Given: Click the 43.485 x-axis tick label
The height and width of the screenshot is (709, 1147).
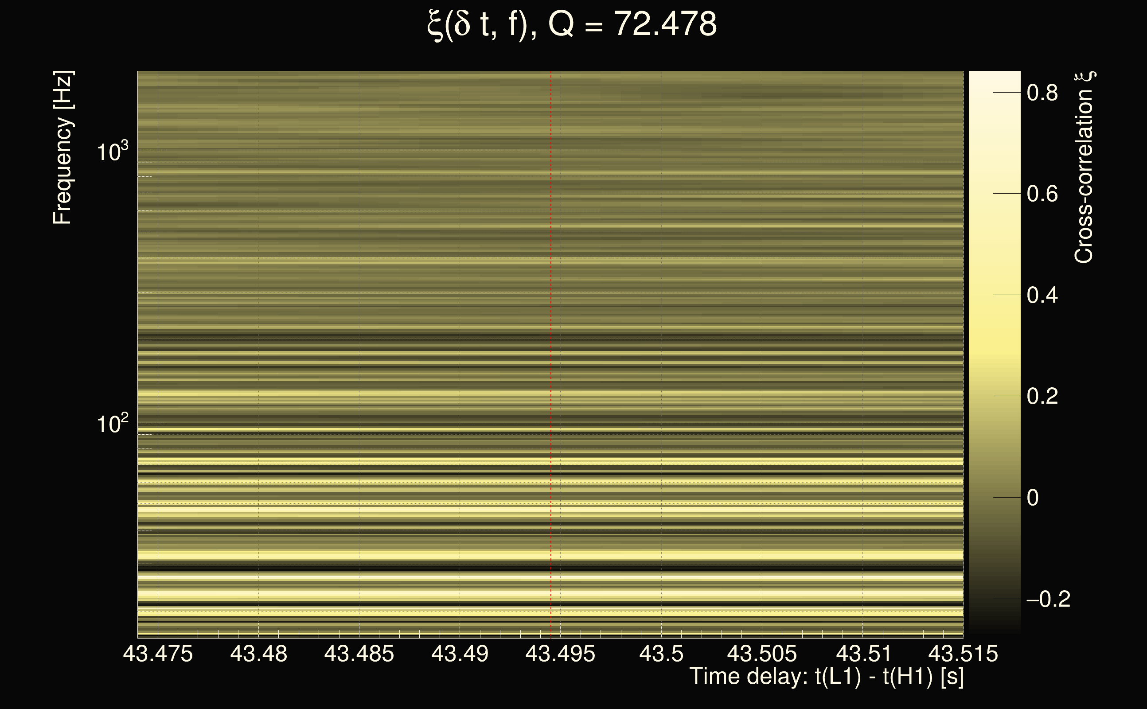Looking at the screenshot, I should [359, 654].
